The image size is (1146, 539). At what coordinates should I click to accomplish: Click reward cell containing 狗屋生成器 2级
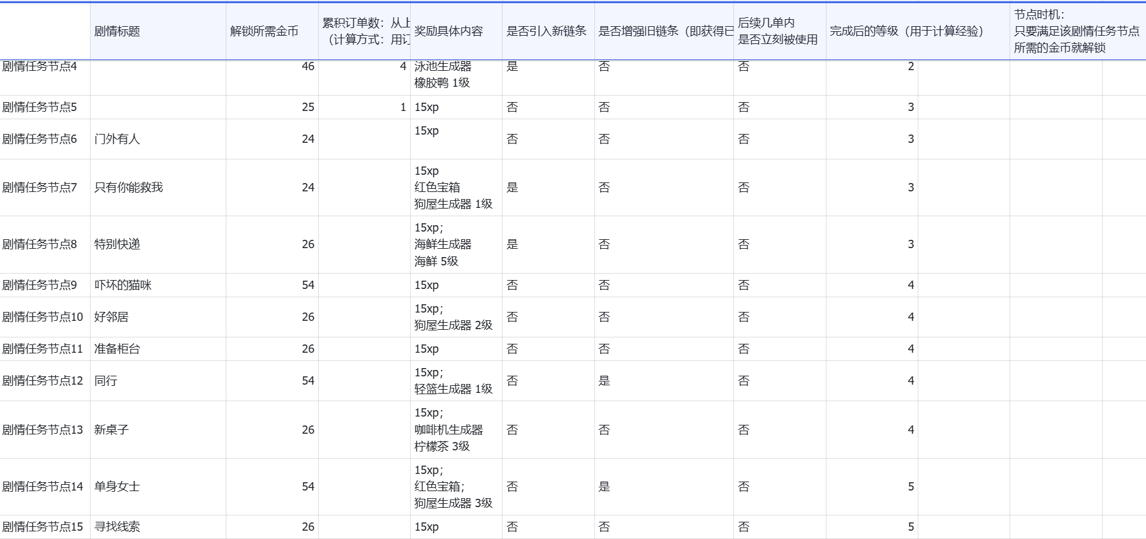click(456, 317)
